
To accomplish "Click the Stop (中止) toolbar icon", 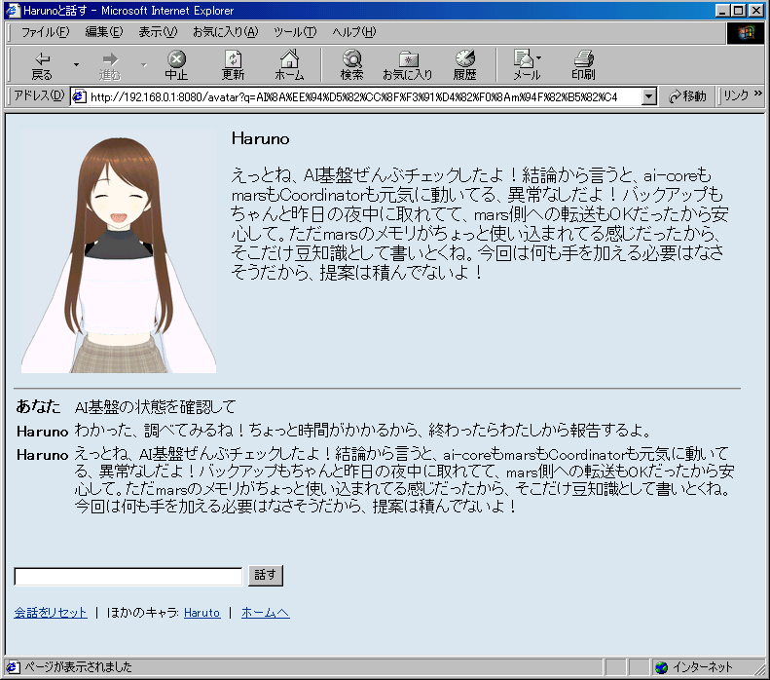I will click(176, 65).
